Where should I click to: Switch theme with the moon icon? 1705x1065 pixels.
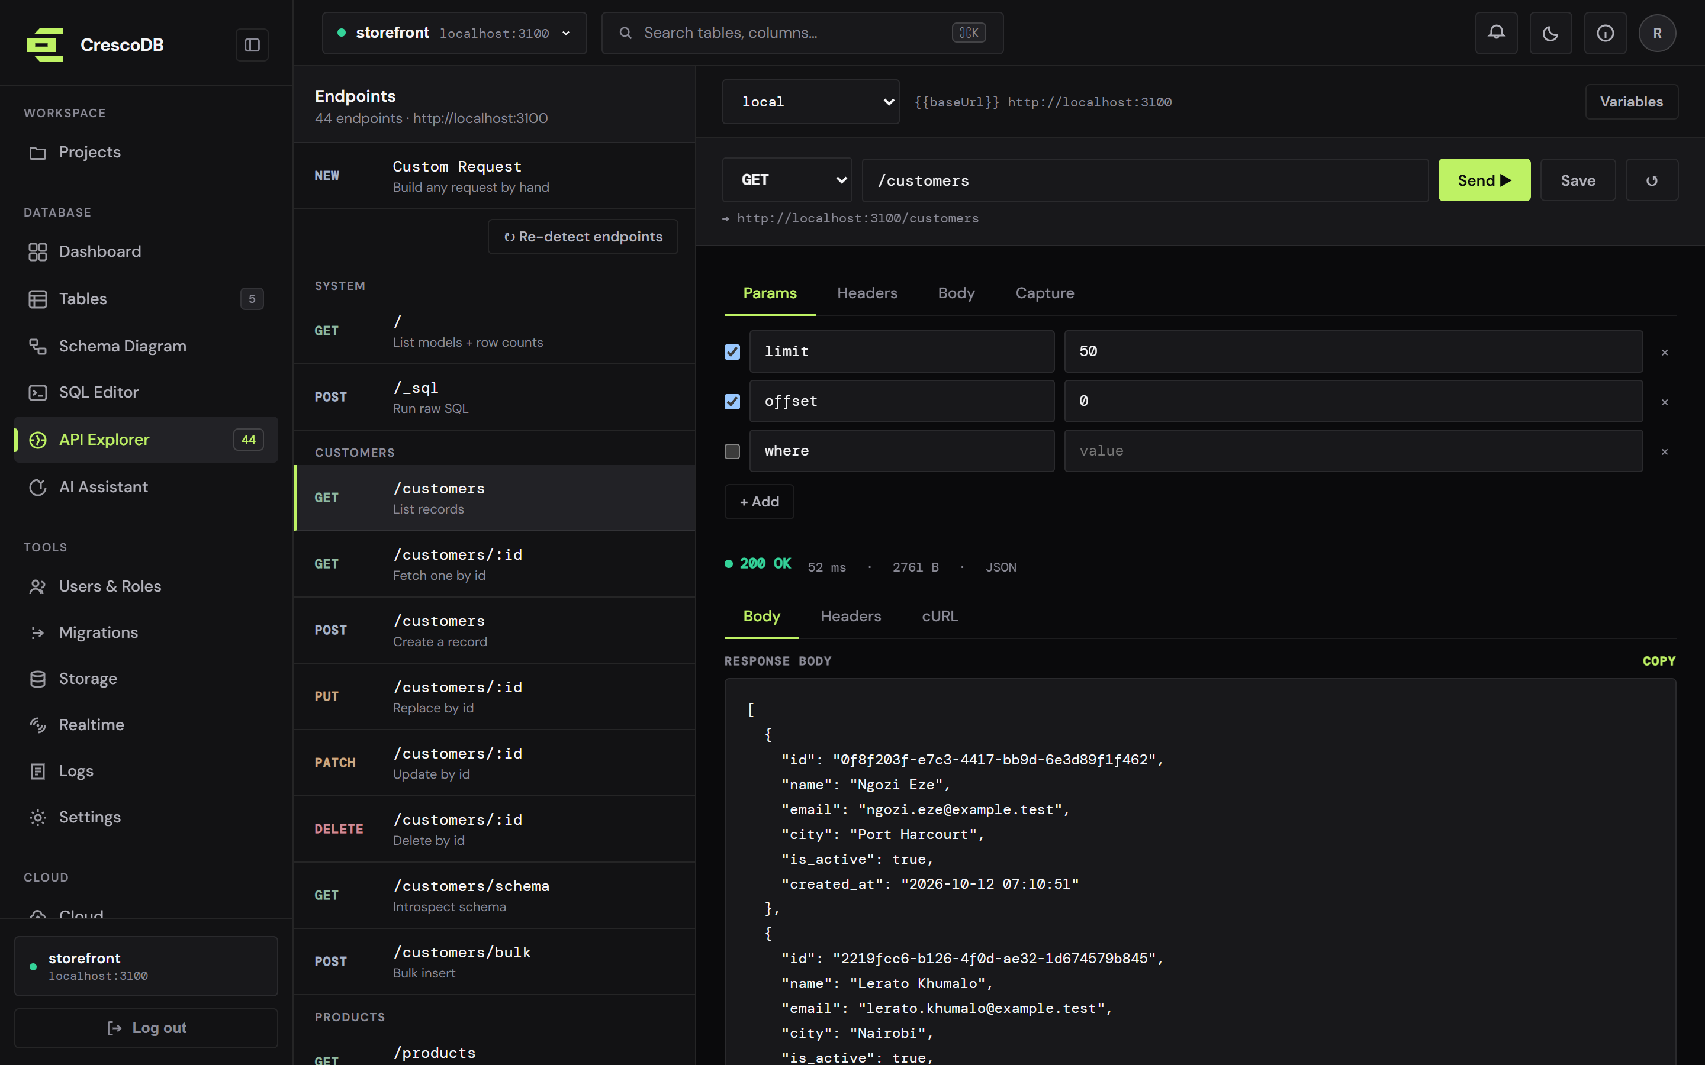tap(1550, 33)
